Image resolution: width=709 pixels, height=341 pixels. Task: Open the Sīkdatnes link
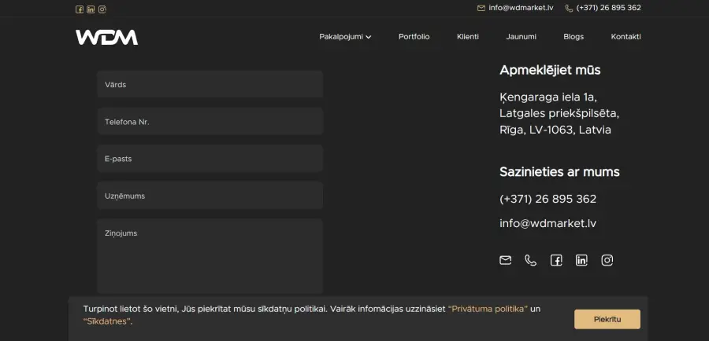(x=108, y=321)
